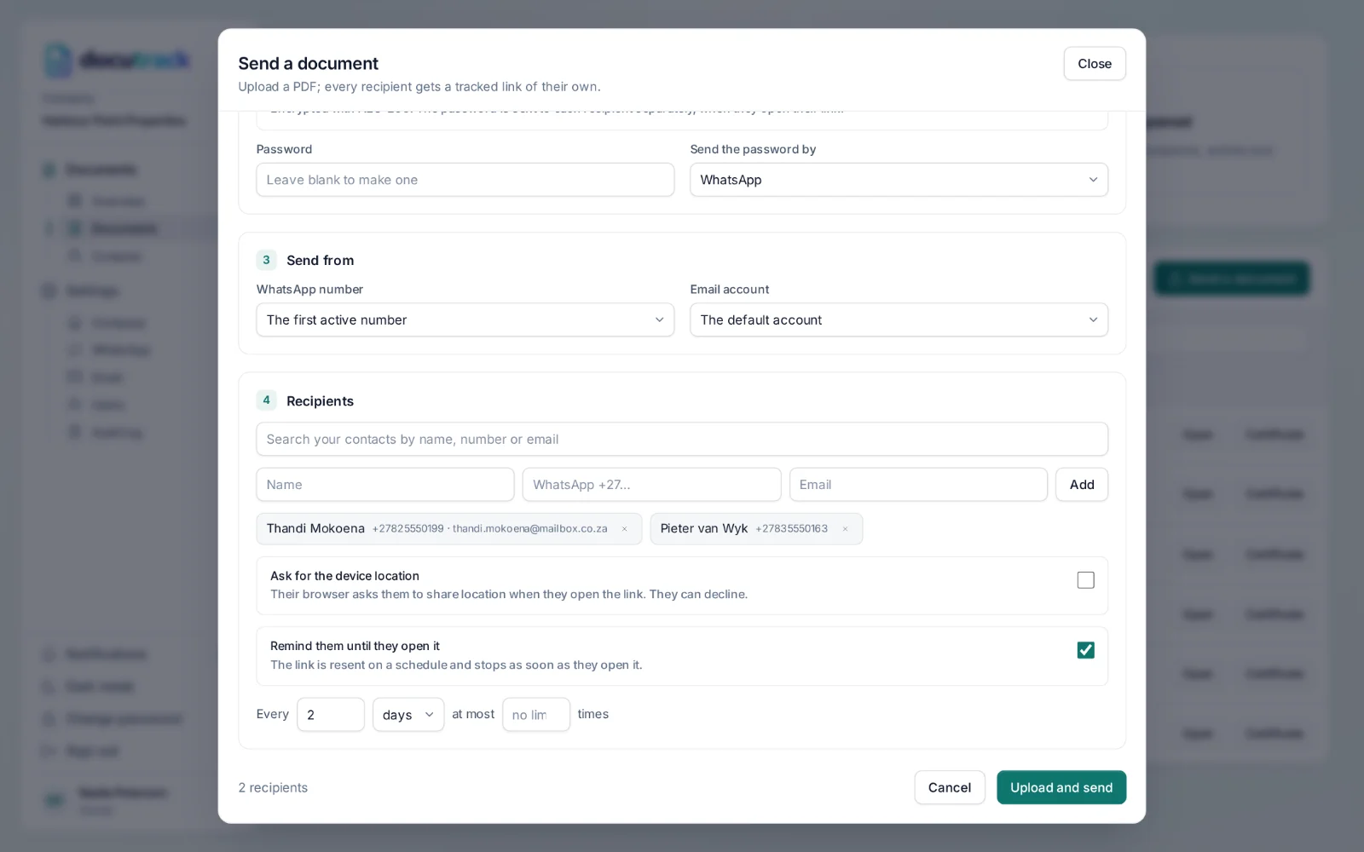Click the recipient Name field
This screenshot has height=852, width=1364.
click(x=385, y=485)
